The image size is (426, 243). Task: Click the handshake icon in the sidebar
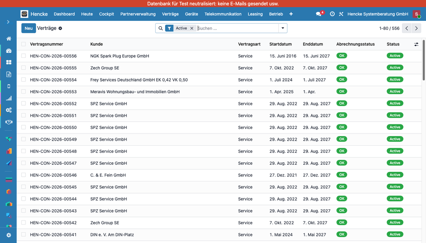coord(9,122)
